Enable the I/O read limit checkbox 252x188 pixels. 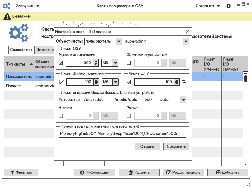pyautogui.click(x=61, y=116)
